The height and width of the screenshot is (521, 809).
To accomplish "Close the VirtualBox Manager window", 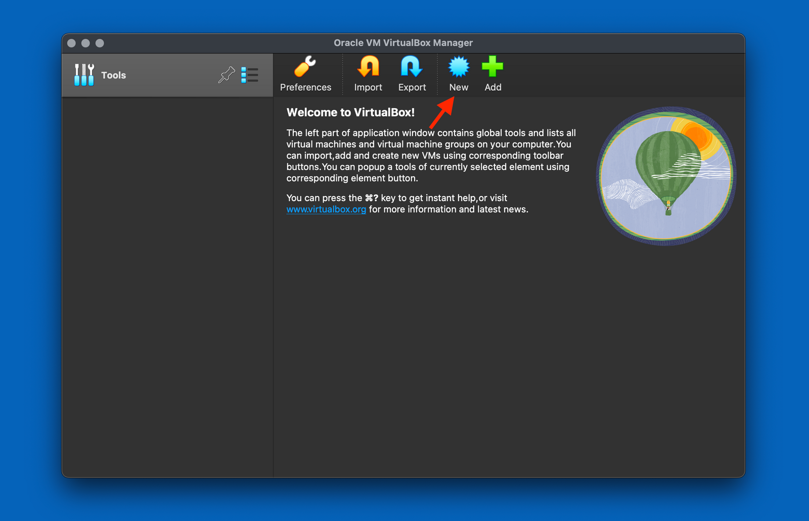I will pyautogui.click(x=72, y=43).
